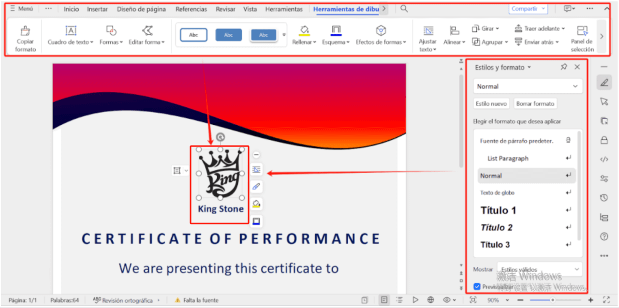Pin the Estilos y formato panel
The width and height of the screenshot is (619, 308).
point(564,67)
